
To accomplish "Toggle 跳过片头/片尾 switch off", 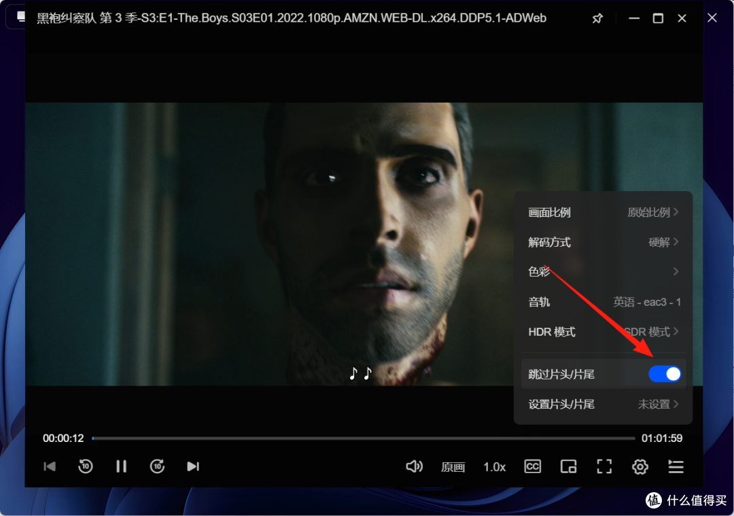I will 665,374.
